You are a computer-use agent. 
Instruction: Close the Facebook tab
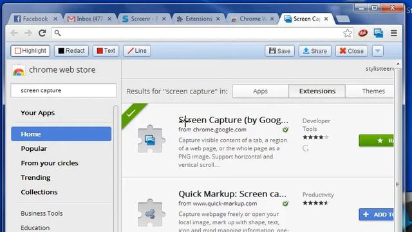(55, 19)
